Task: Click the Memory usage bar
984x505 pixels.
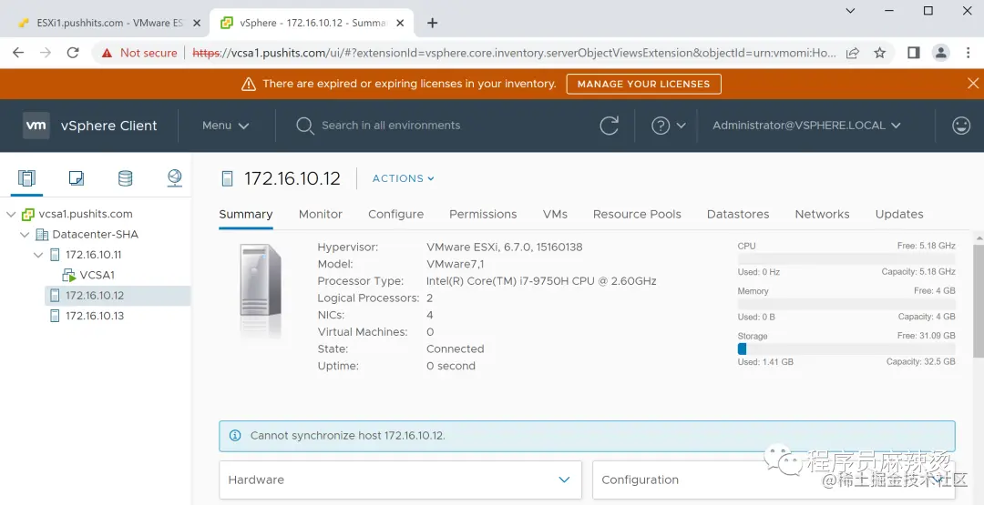Action: (x=846, y=304)
